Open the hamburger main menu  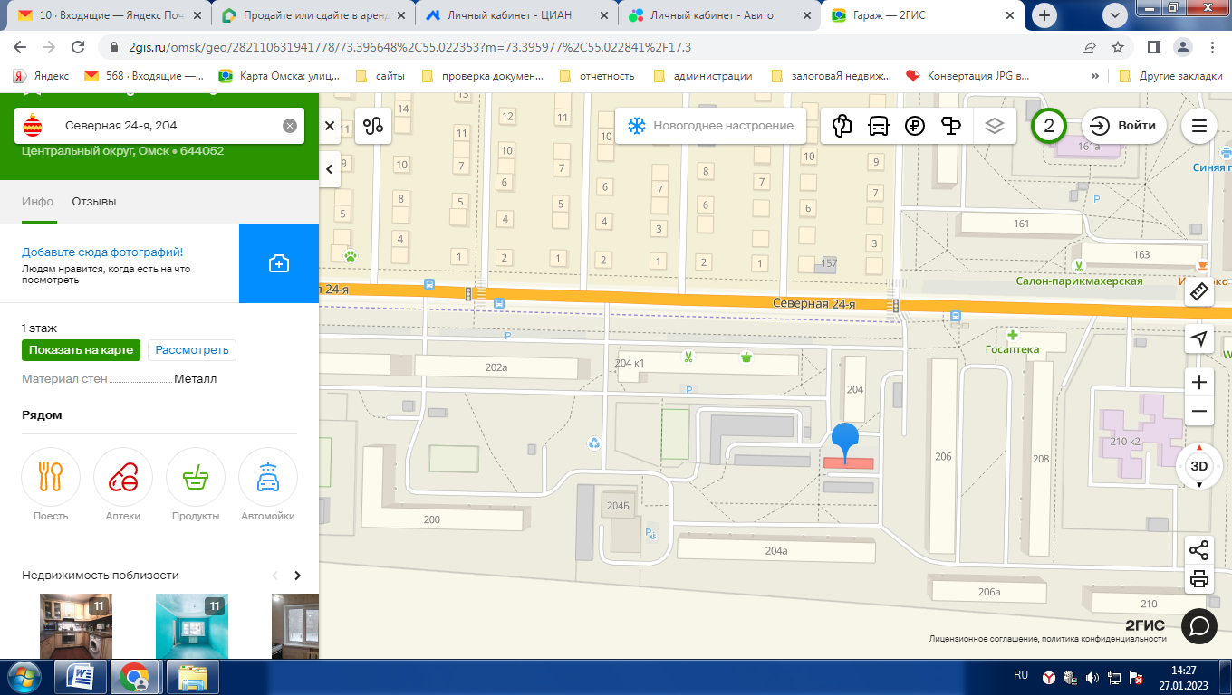coord(1199,126)
